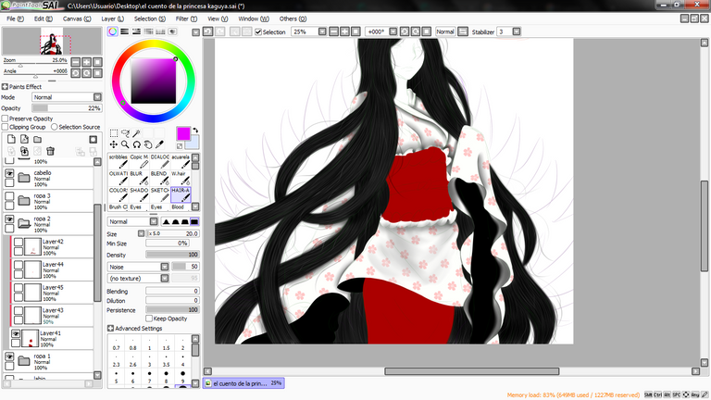The width and height of the screenshot is (711, 400).
Task: Expand the Paints Effect section
Action: point(5,87)
